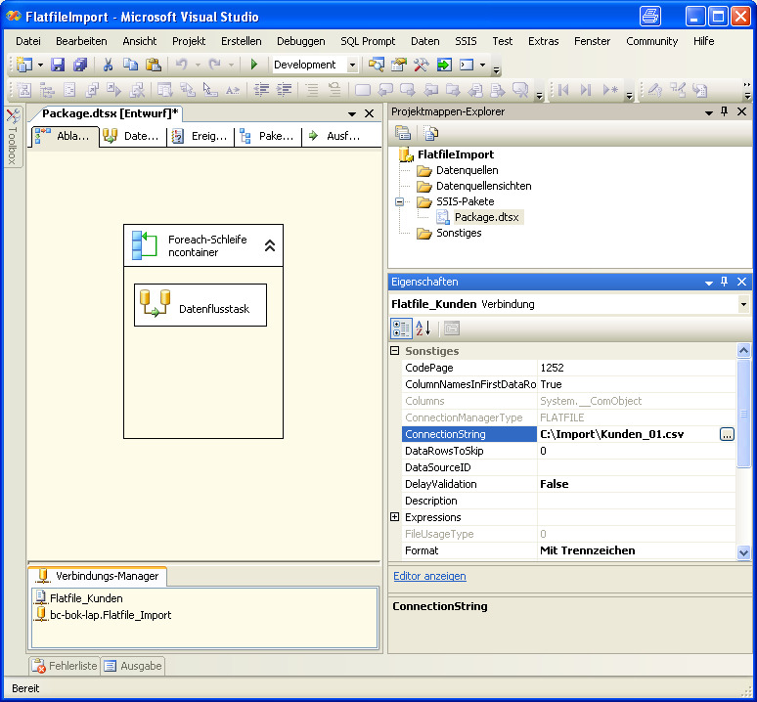Open the Properties window toolbar icon
The image size is (757, 702).
point(399,65)
